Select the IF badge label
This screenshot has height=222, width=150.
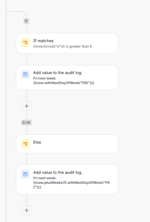click(x=26, y=21)
